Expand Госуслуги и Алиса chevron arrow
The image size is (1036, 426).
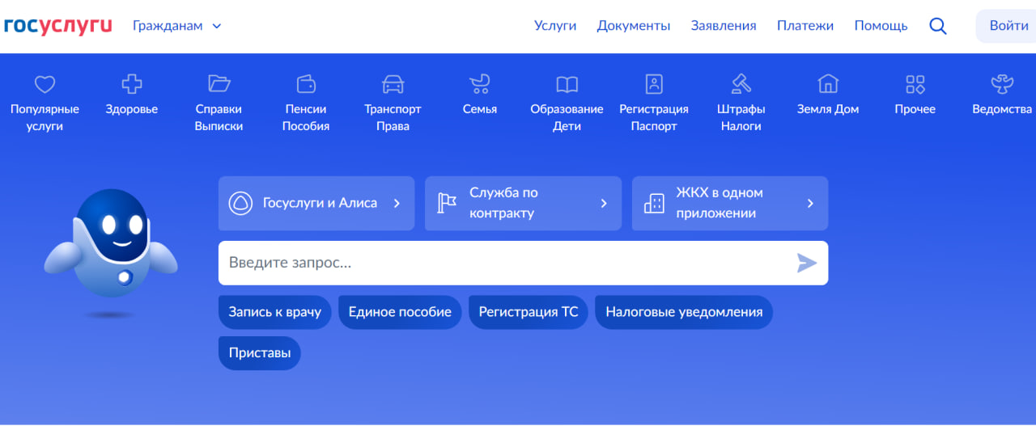pyautogui.click(x=397, y=203)
